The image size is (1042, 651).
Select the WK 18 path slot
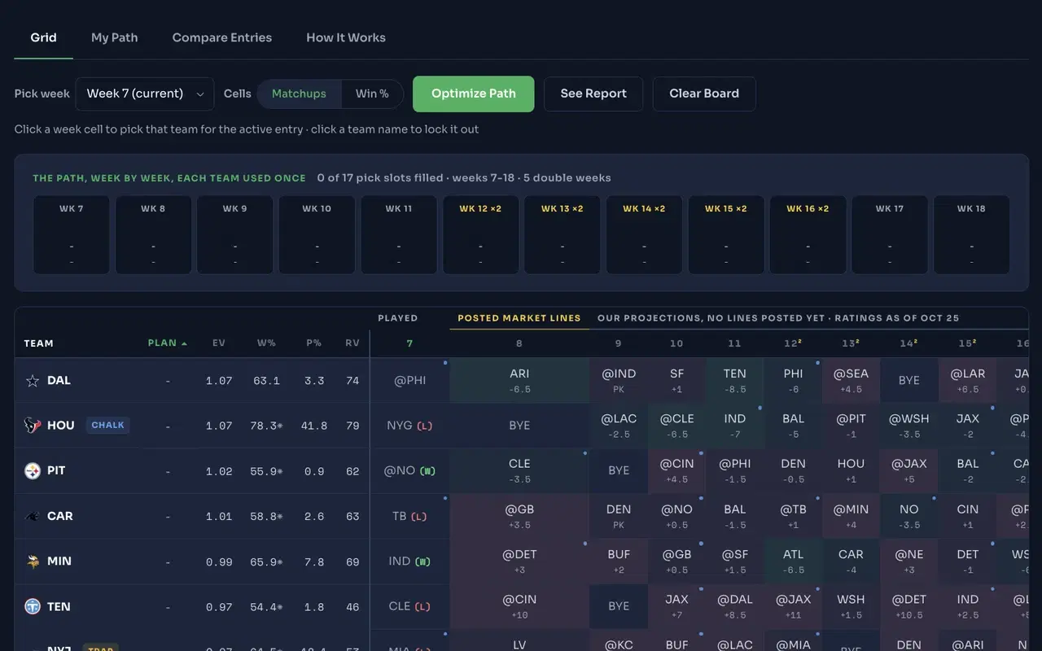click(971, 234)
